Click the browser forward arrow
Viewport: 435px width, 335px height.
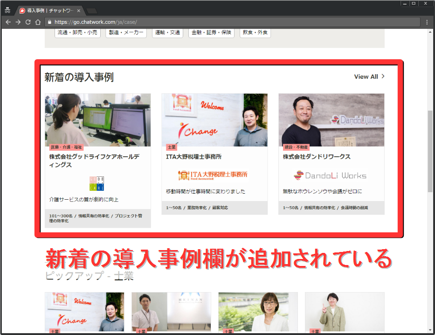tap(18, 22)
